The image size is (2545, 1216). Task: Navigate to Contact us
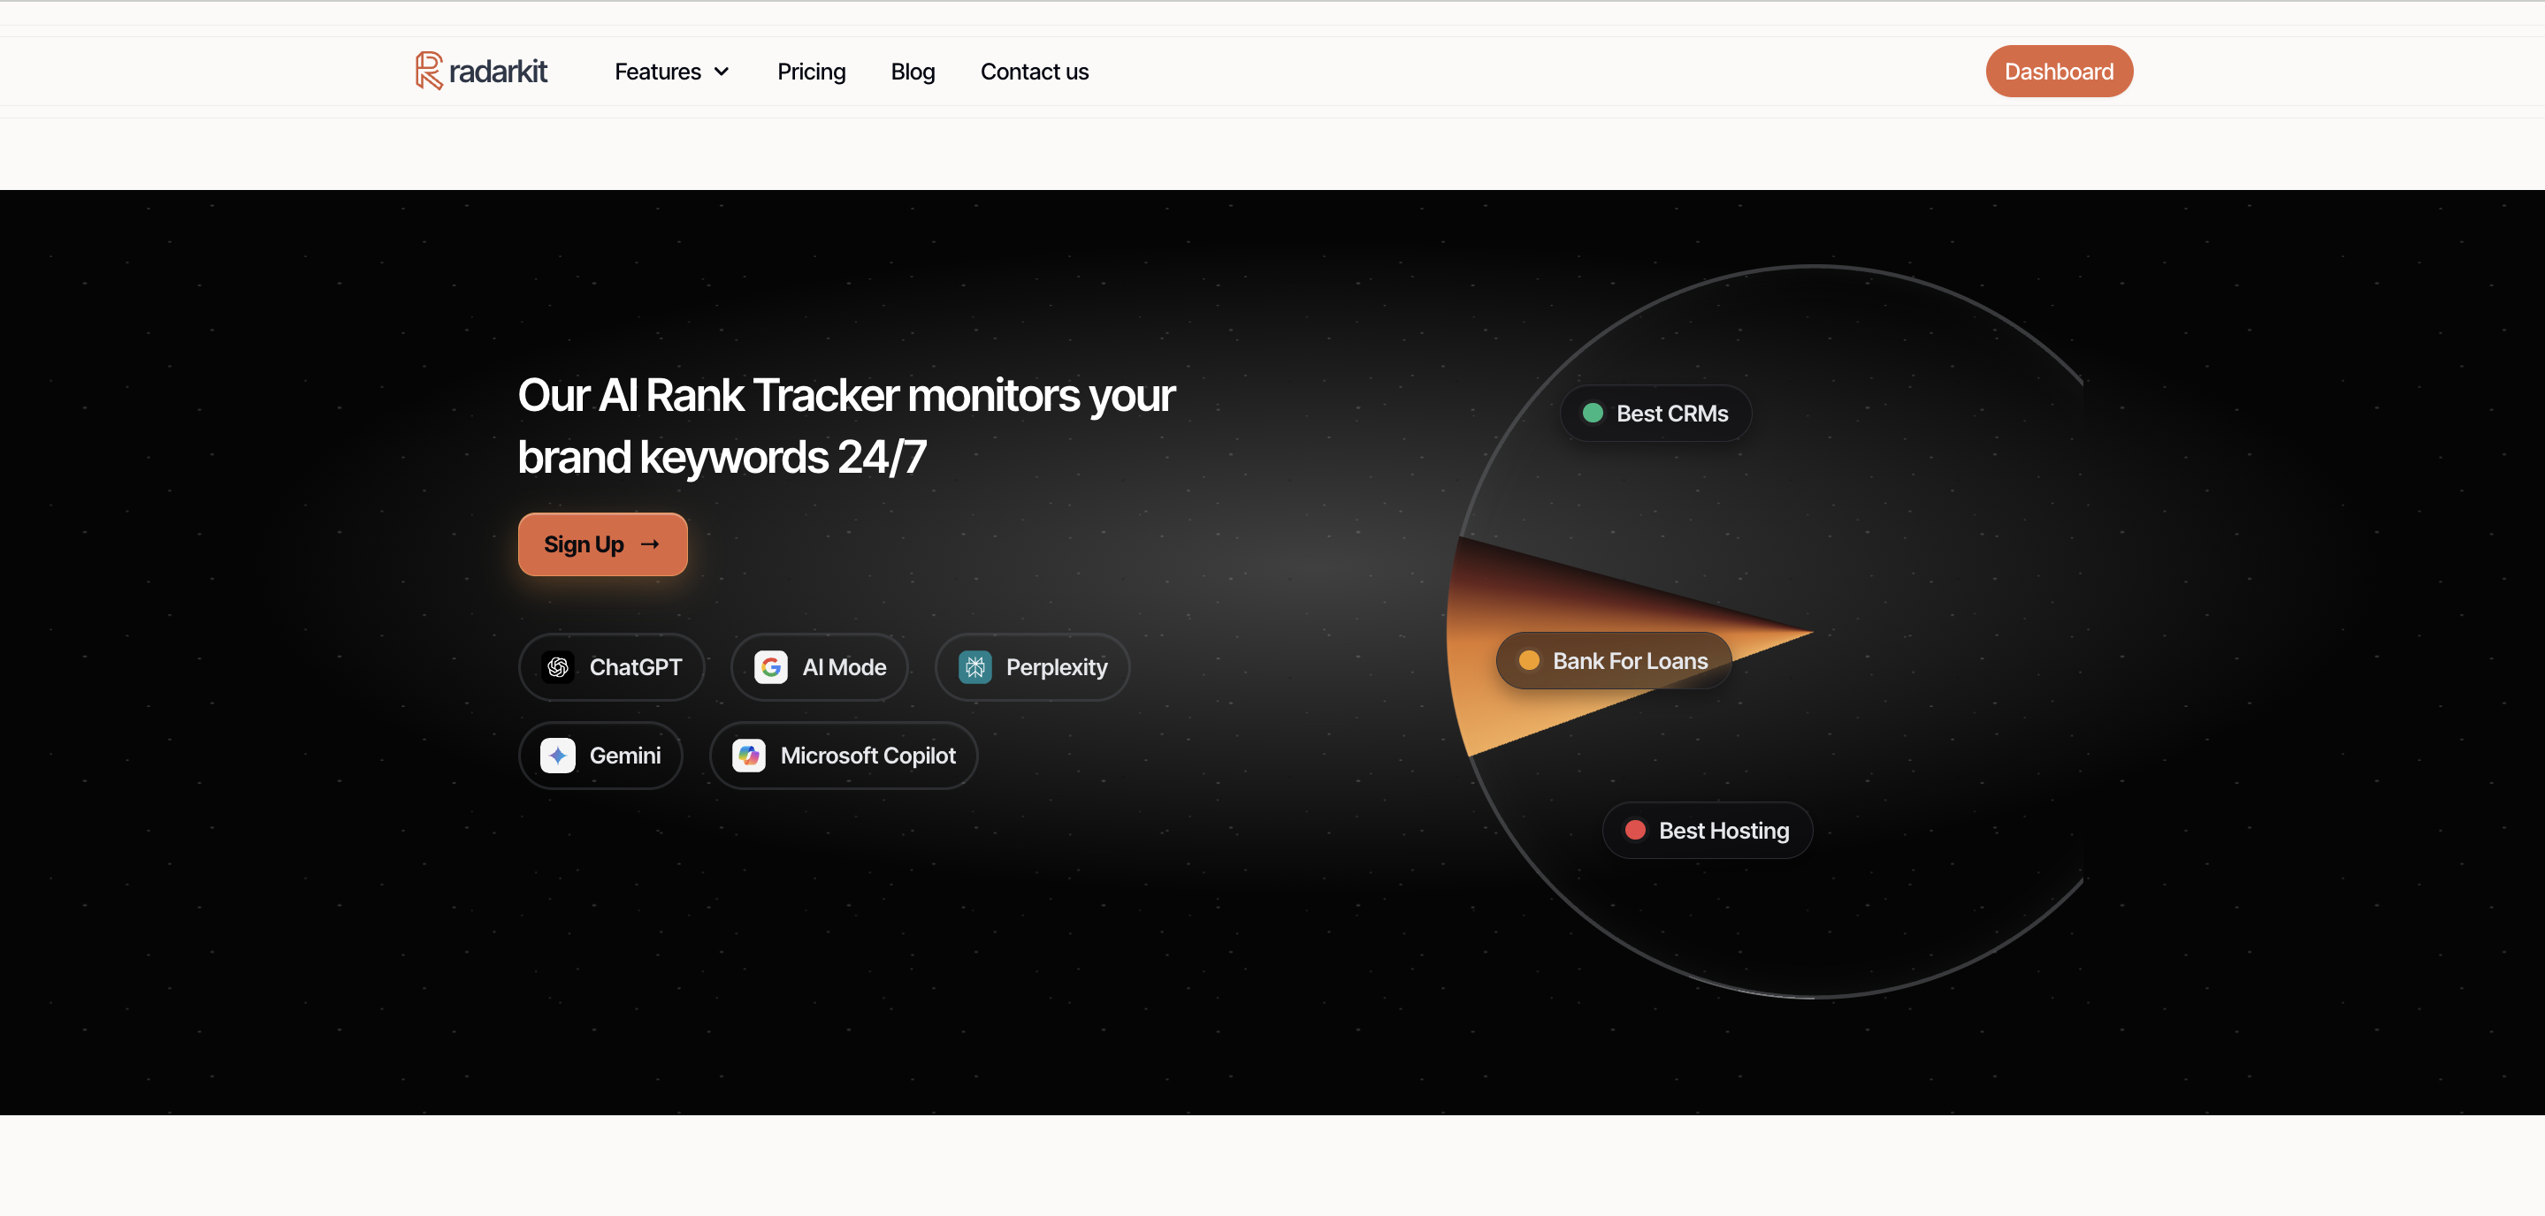click(x=1034, y=71)
